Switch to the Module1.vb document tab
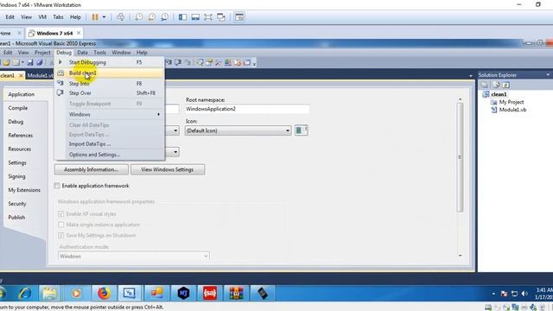 click(x=40, y=75)
